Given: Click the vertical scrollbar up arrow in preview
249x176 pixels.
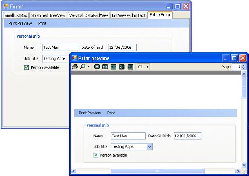Looking at the screenshot, I should click(244, 74).
